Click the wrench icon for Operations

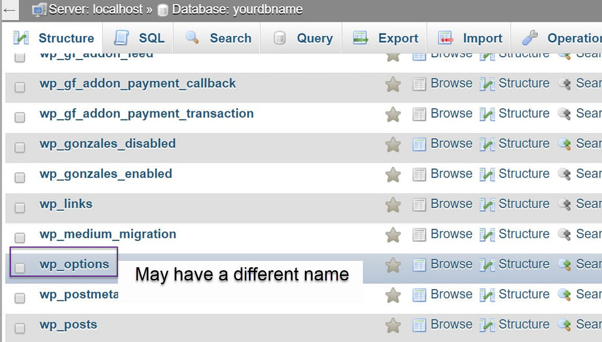(528, 38)
